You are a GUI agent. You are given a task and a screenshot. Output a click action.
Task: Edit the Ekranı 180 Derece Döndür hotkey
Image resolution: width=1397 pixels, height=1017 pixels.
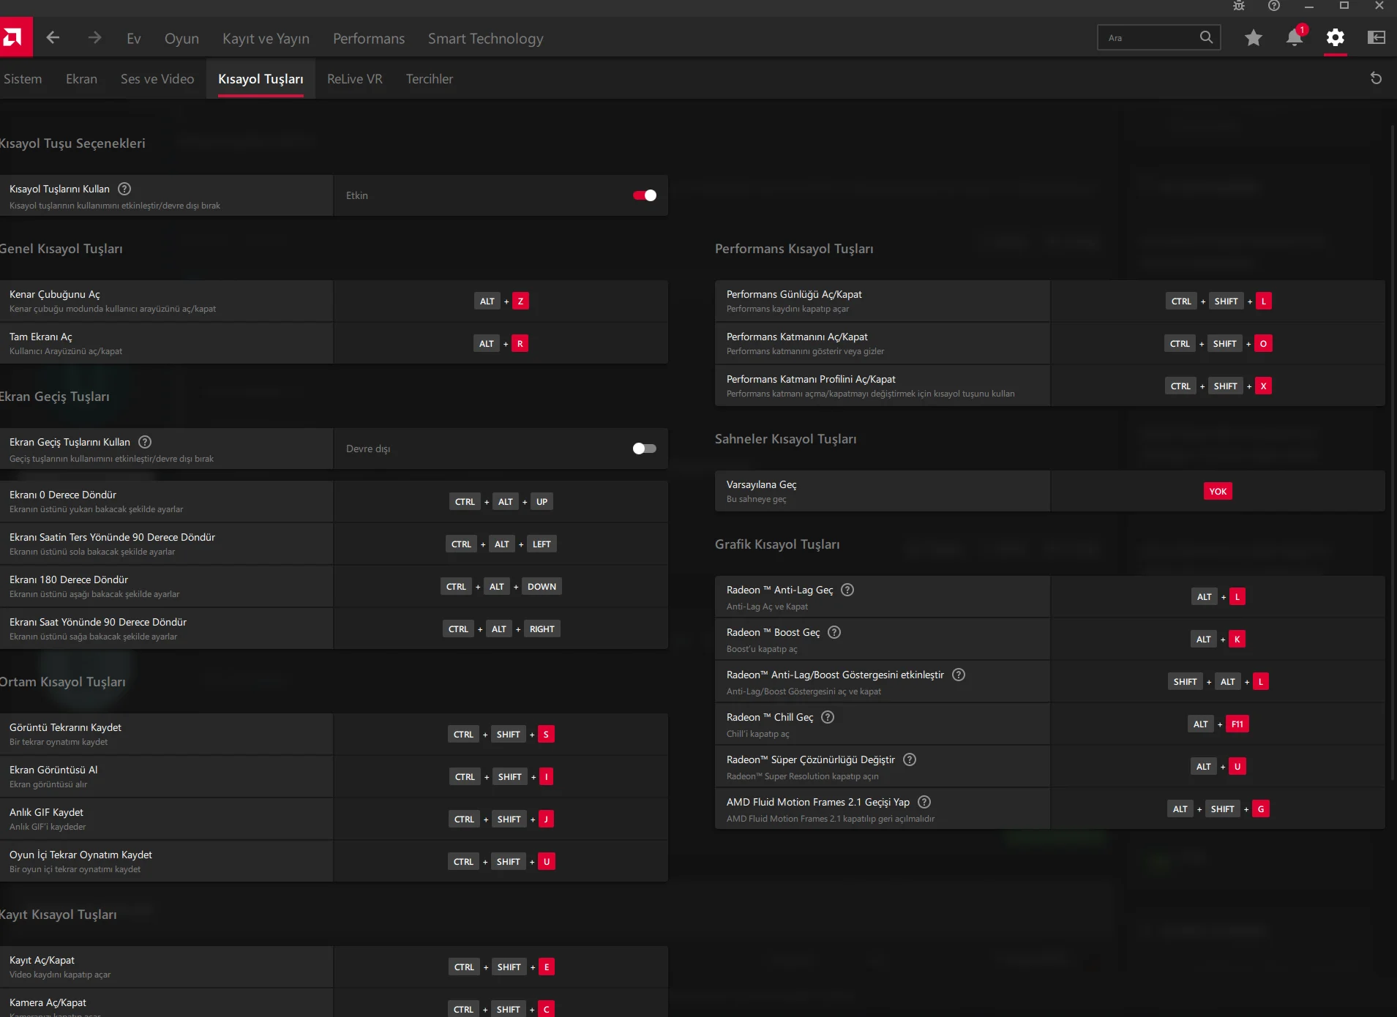[x=501, y=587]
